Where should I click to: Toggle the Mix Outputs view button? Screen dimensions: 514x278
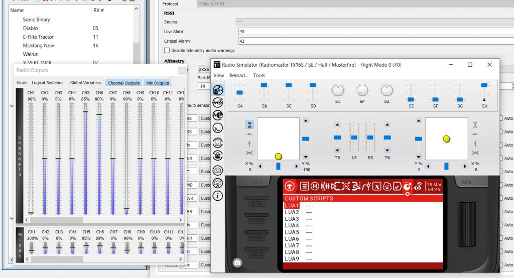coord(158,83)
